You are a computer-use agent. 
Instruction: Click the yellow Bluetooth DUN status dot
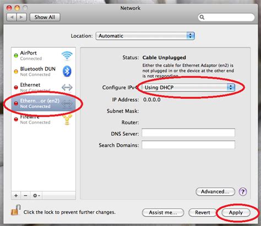coord(16,71)
